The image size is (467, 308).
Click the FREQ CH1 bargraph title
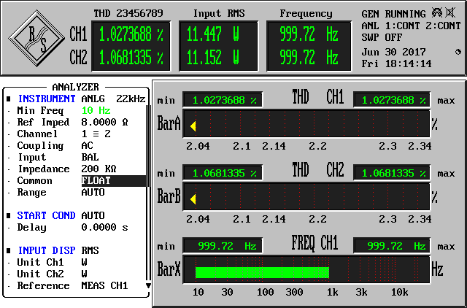(x=314, y=243)
